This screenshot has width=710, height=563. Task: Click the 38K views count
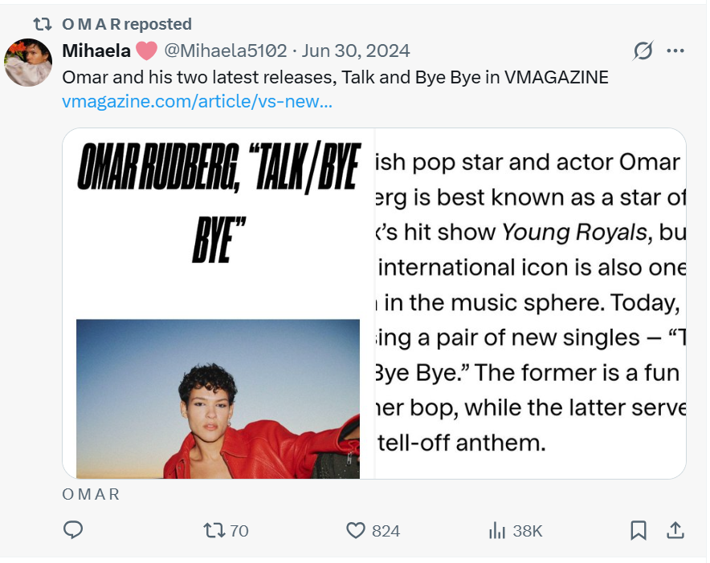click(528, 531)
